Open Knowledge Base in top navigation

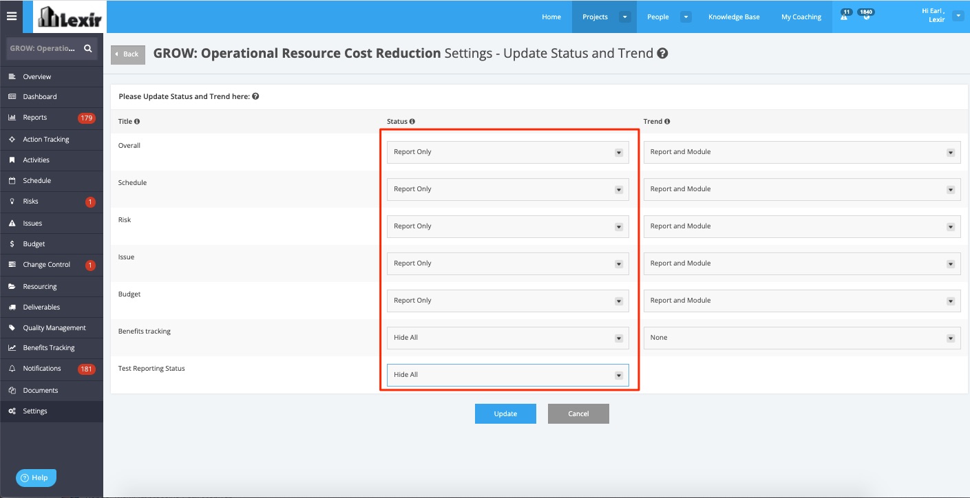(734, 17)
